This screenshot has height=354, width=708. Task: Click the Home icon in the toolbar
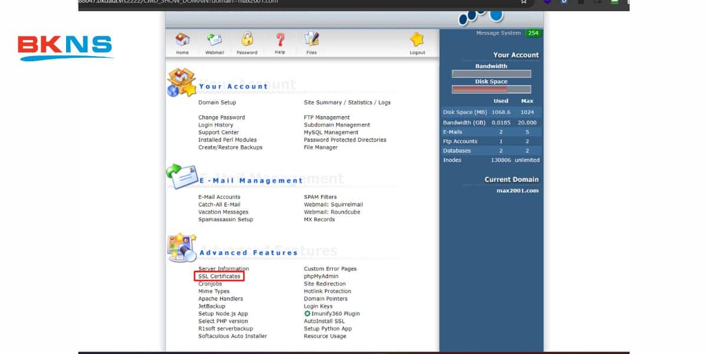(182, 40)
